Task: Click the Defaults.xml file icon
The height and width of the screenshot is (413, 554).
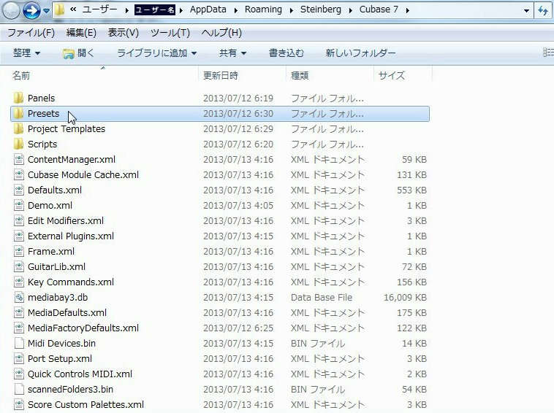Action: pos(19,190)
